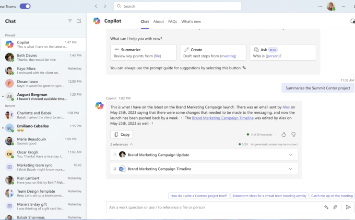Open the Beth Davies chat

[x=43, y=57]
